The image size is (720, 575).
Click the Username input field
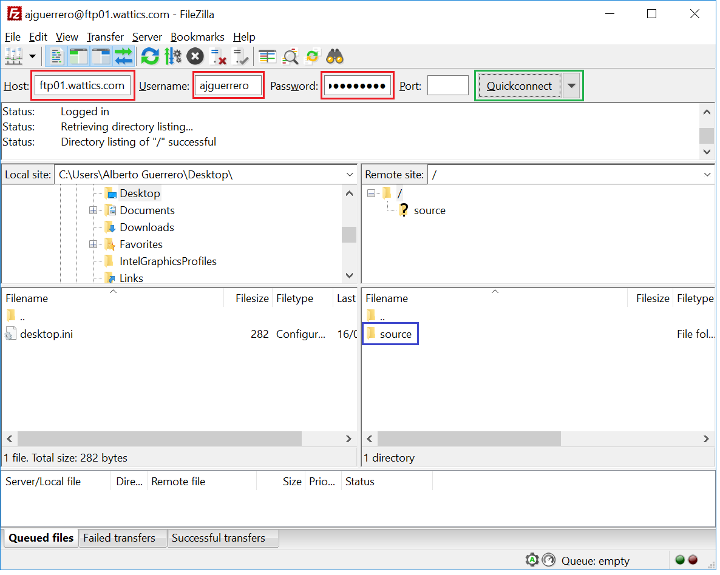coord(228,86)
